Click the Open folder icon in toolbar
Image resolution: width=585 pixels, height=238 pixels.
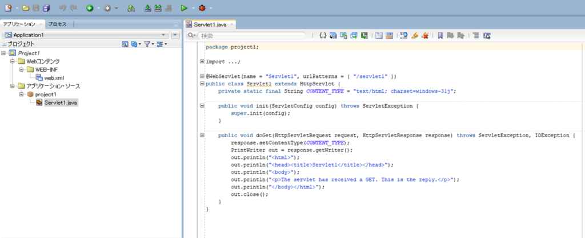[27, 8]
